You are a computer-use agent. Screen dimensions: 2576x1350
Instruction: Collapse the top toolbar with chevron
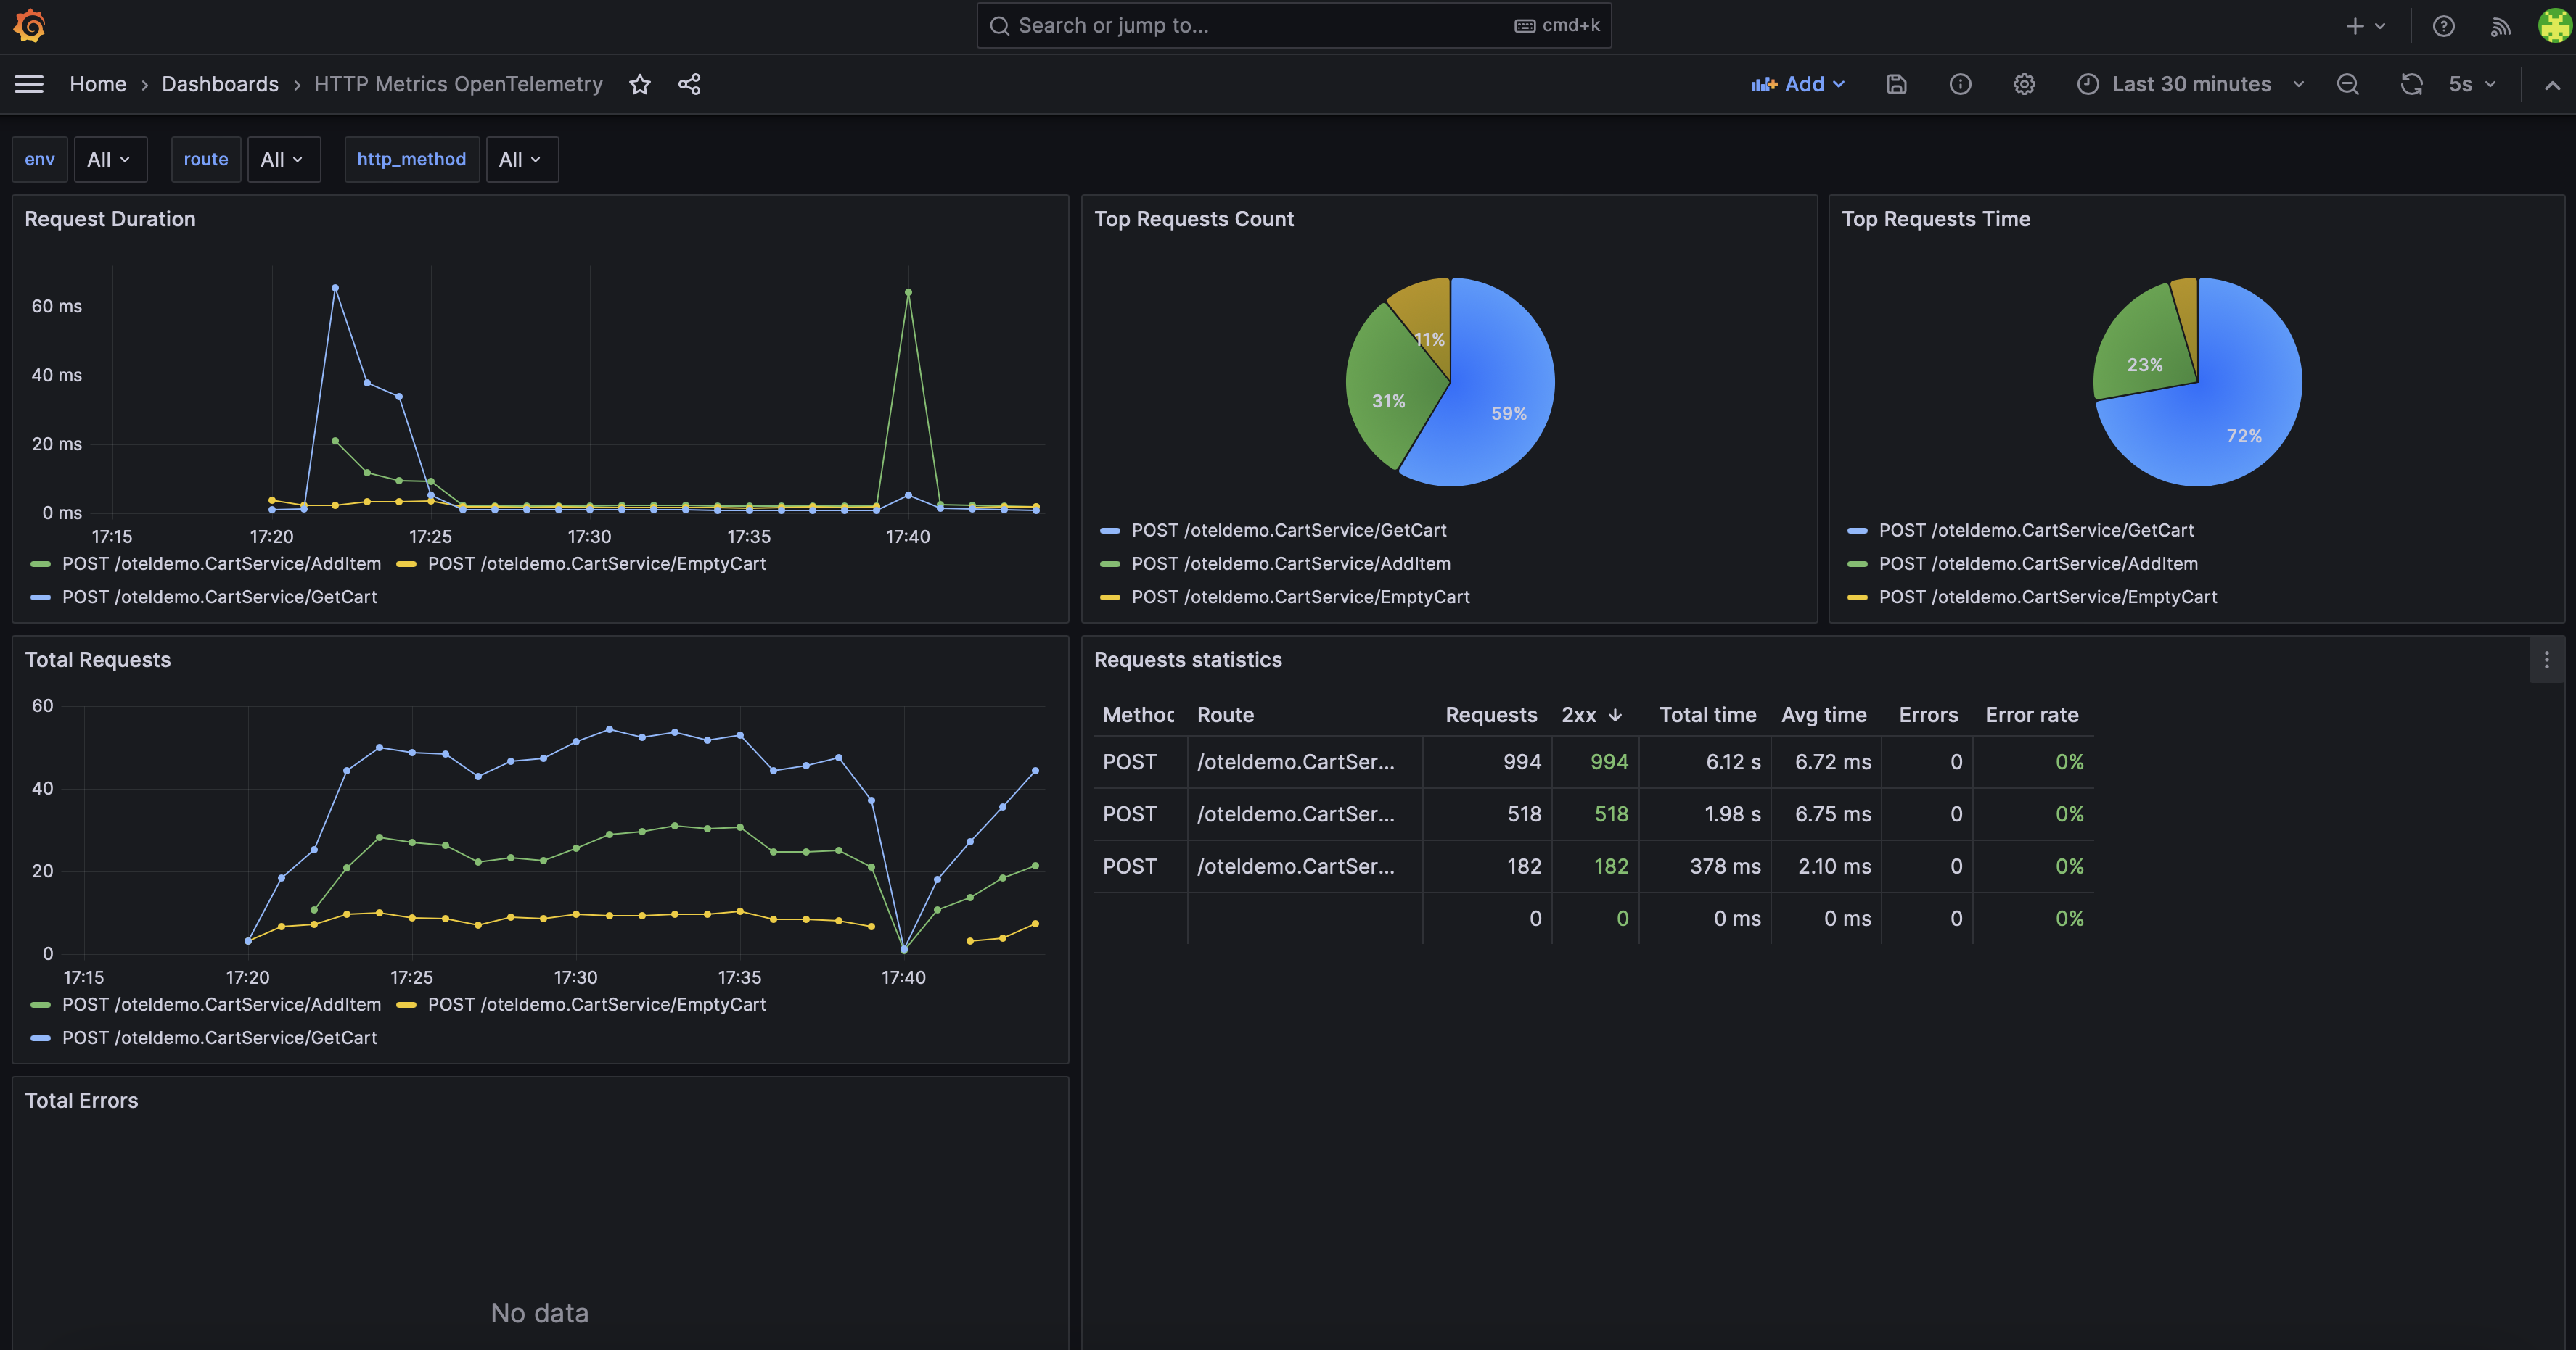(x=2552, y=85)
